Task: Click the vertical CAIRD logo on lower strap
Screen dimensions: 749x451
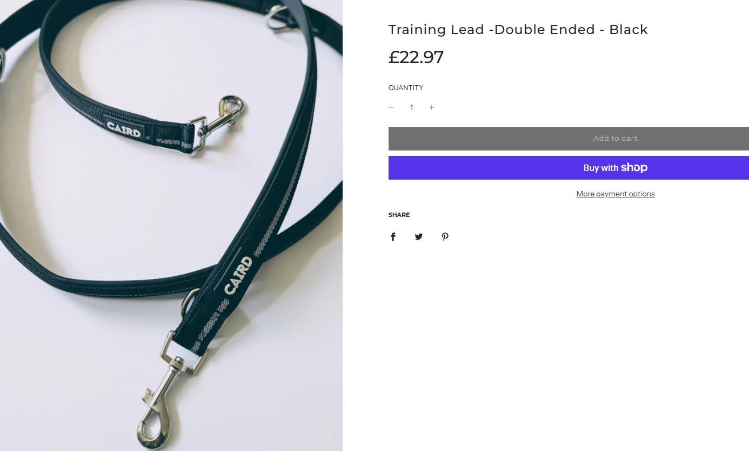Action: coord(238,275)
